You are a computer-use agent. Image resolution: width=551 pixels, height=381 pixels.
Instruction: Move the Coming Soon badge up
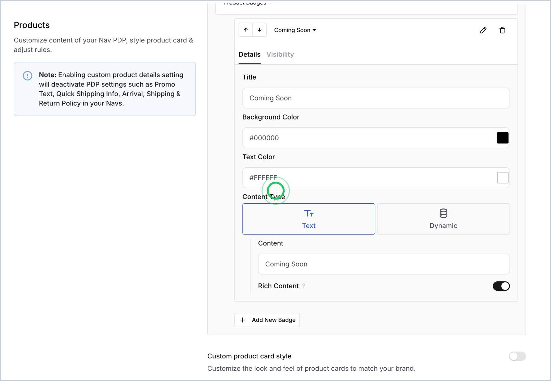pyautogui.click(x=246, y=30)
